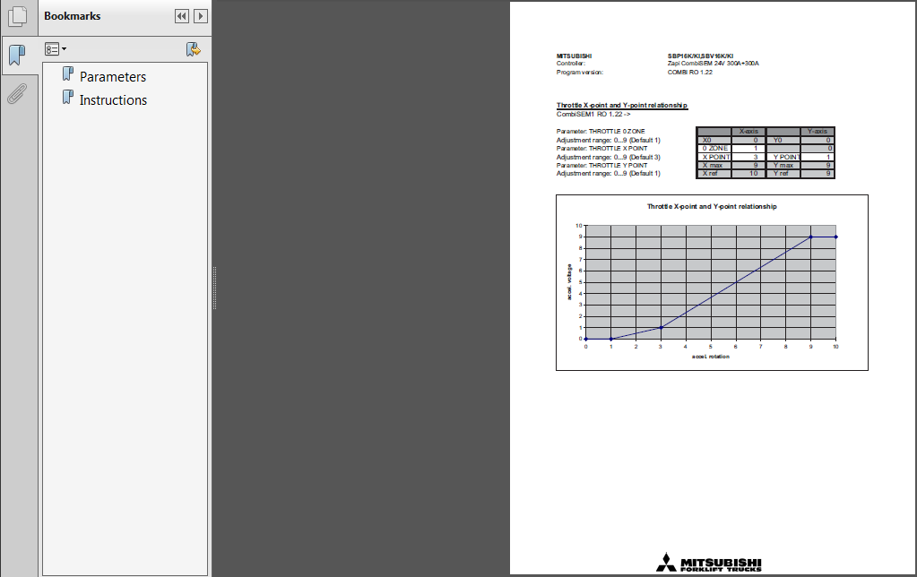The width and height of the screenshot is (917, 577).
Task: Open the Attachments paperclip panel
Action: tap(18, 93)
